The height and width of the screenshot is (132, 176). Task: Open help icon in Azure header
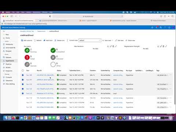pyautogui.click(x=165, y=27)
